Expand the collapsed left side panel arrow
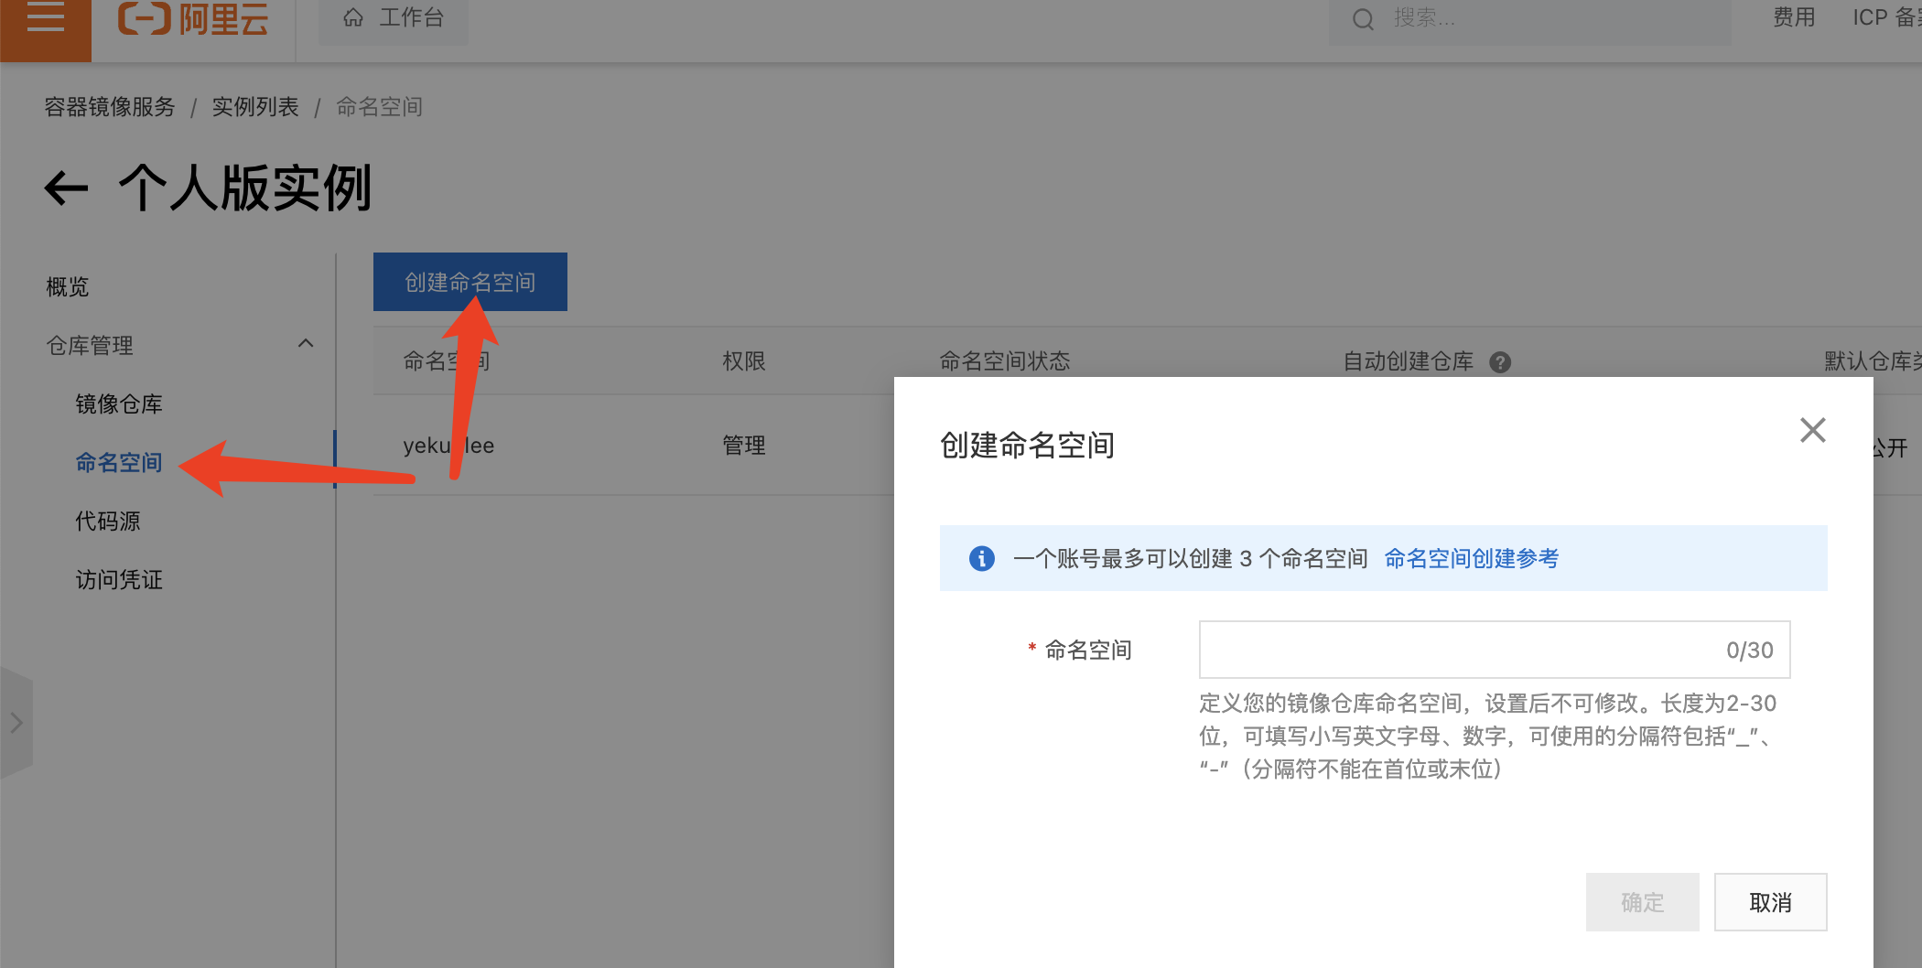The height and width of the screenshot is (968, 1922). [16, 723]
